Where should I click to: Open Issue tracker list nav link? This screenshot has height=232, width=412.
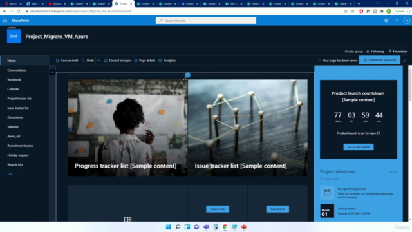(x=18, y=108)
